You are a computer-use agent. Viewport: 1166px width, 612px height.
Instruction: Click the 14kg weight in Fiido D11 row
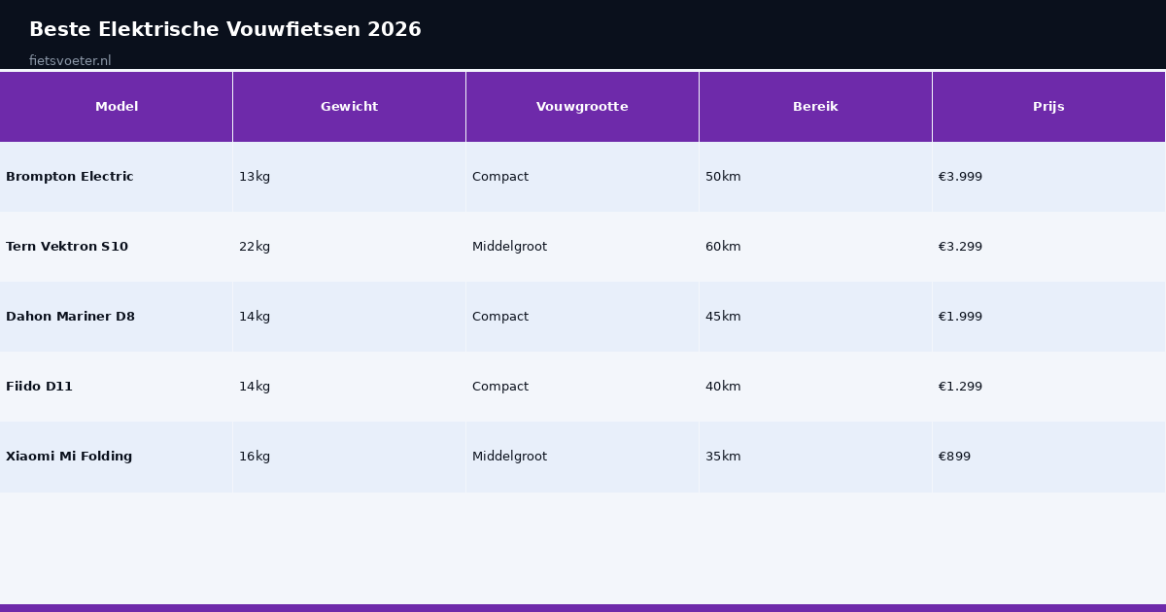(255, 387)
